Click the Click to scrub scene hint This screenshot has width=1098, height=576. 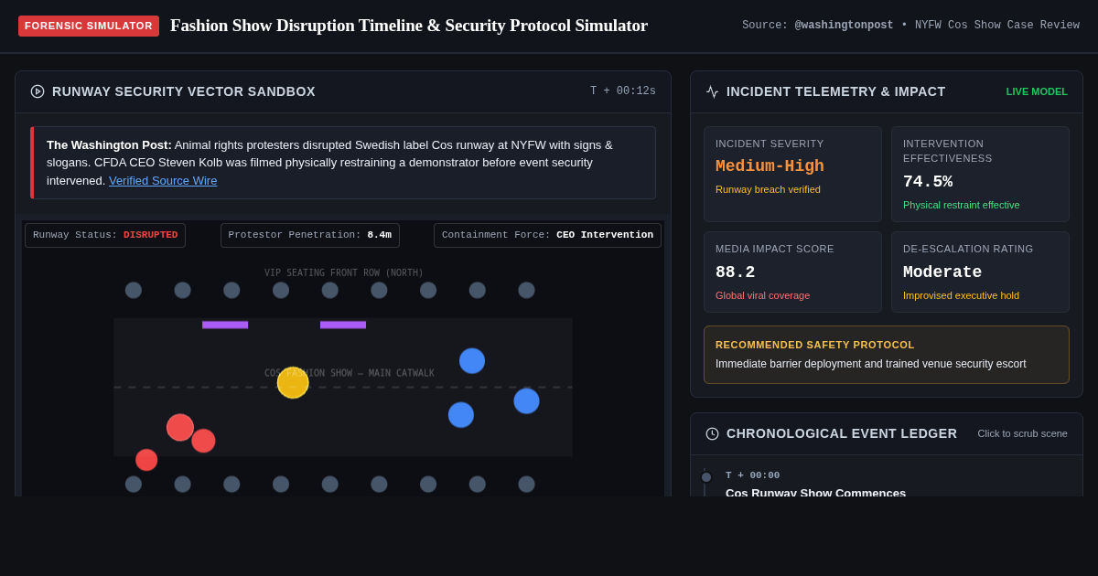(1022, 433)
